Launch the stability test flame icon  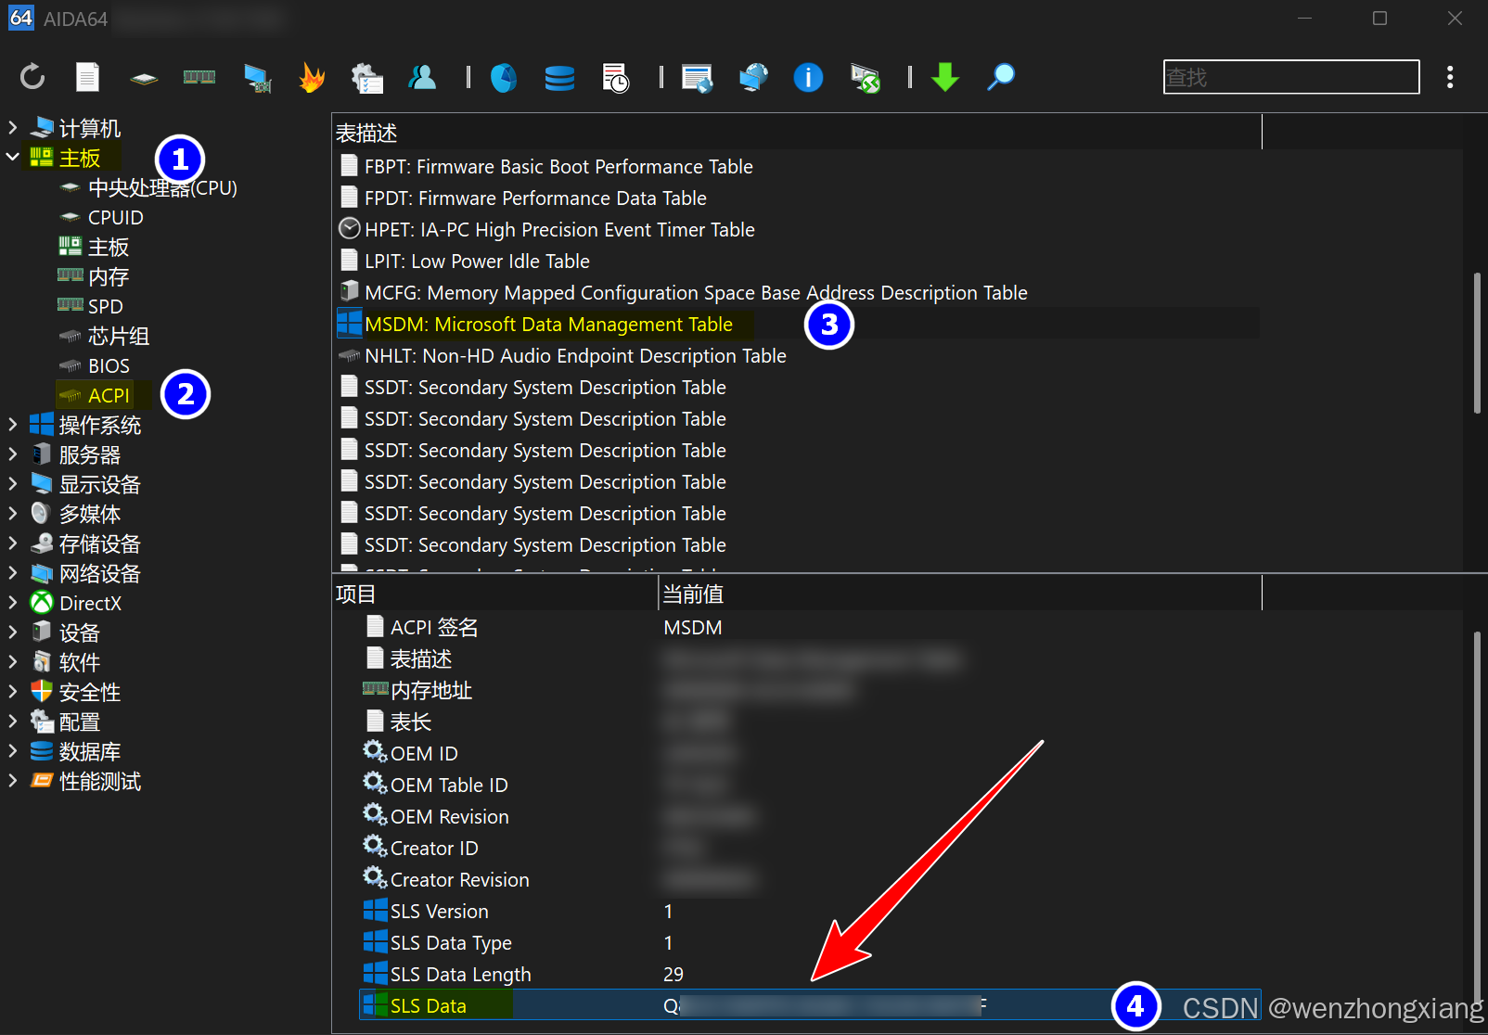click(x=312, y=77)
